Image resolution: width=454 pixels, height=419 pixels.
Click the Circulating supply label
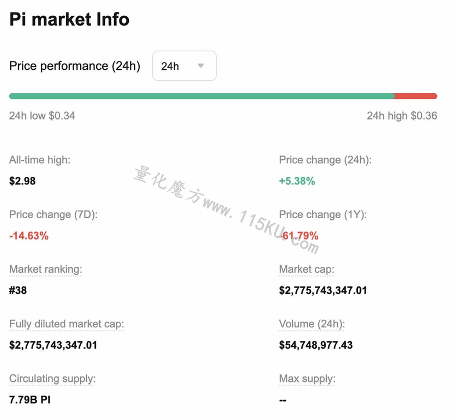tap(52, 379)
